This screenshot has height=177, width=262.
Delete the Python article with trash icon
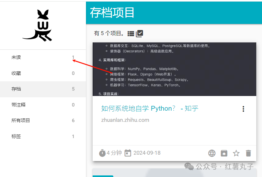coord(248,153)
